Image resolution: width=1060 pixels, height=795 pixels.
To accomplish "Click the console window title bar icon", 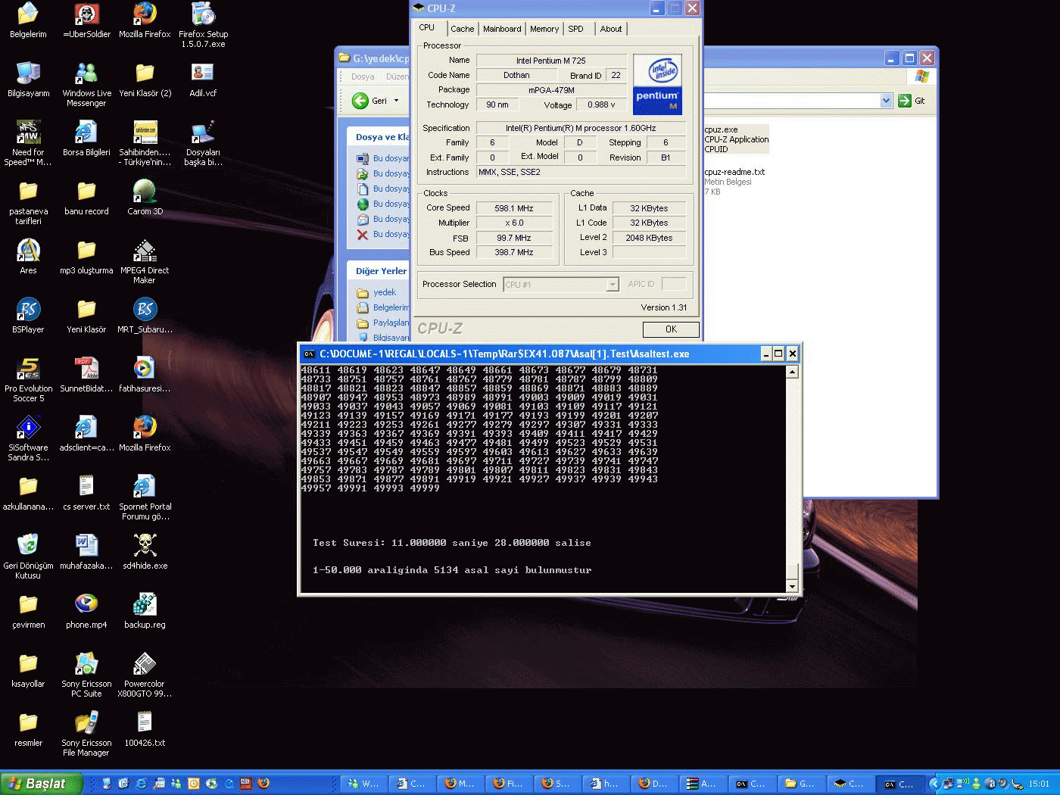I will click(309, 354).
